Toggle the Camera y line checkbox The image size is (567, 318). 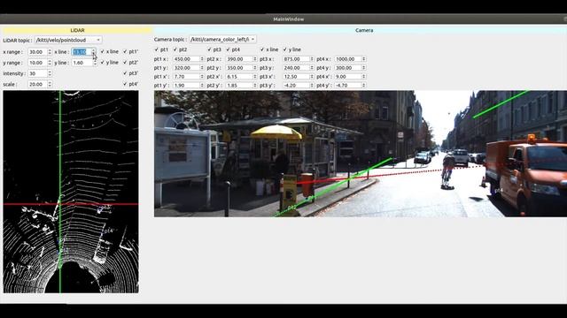pyautogui.click(x=285, y=49)
